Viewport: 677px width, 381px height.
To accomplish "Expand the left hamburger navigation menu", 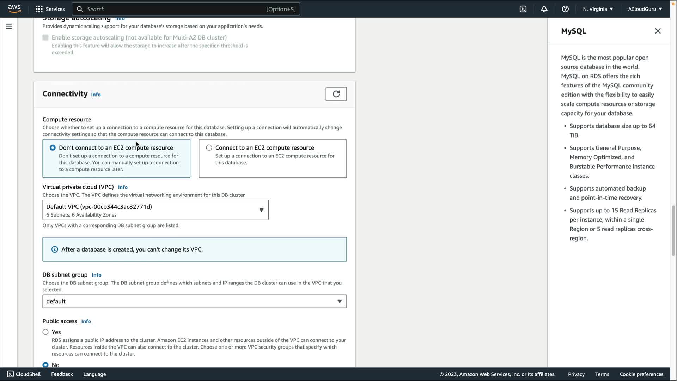I will pos(8,26).
